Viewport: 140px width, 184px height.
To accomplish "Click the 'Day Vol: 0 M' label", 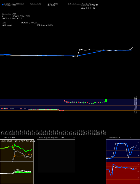I will point(88,8).
